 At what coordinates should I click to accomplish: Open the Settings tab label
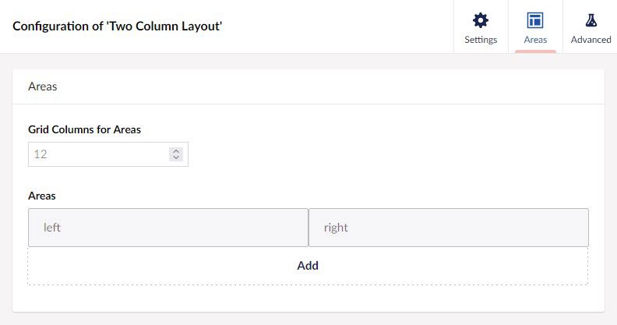click(481, 40)
